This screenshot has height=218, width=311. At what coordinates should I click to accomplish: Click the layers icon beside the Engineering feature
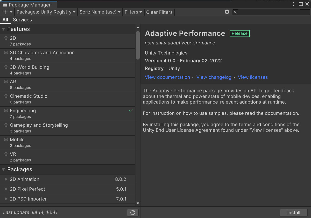pyautogui.click(x=6, y=111)
